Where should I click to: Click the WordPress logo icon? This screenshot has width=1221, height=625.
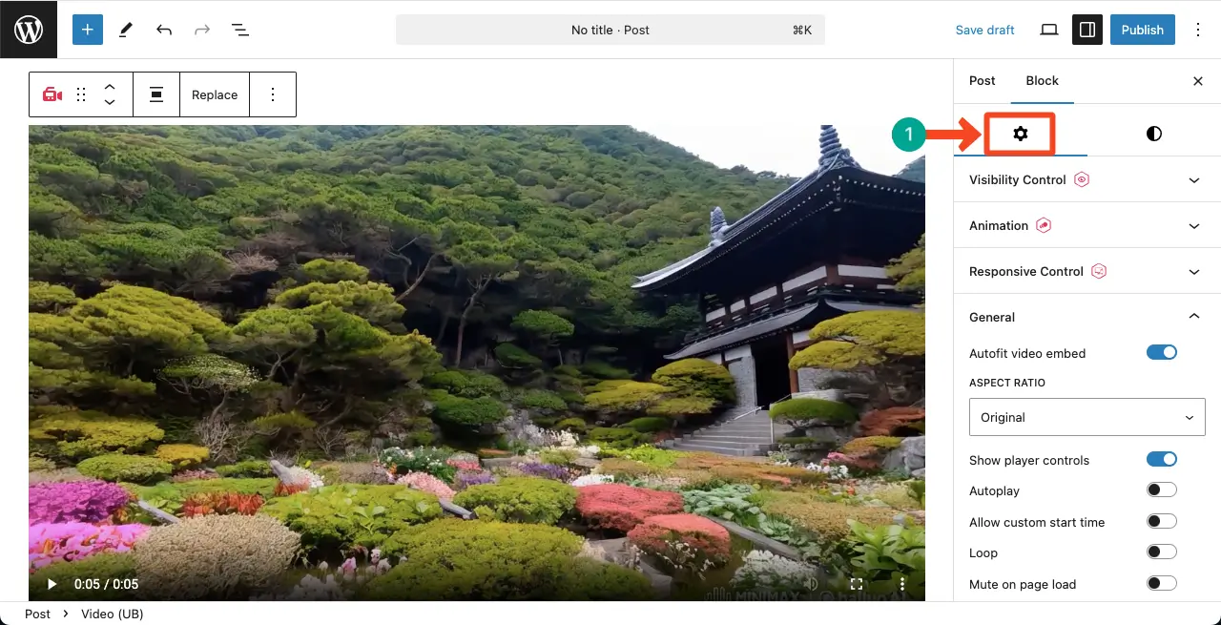pyautogui.click(x=29, y=30)
